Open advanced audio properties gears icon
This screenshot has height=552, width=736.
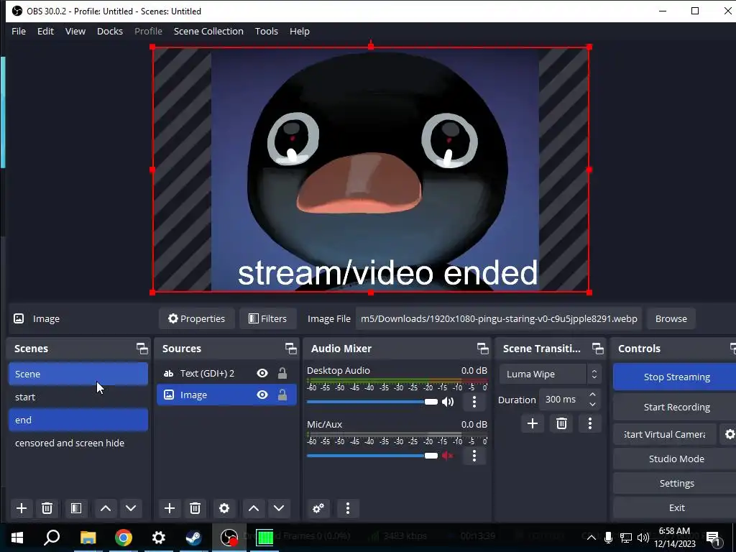(x=318, y=508)
